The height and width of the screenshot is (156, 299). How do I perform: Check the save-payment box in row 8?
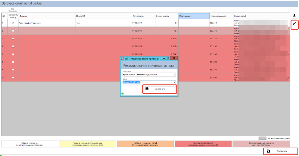tap(13, 77)
